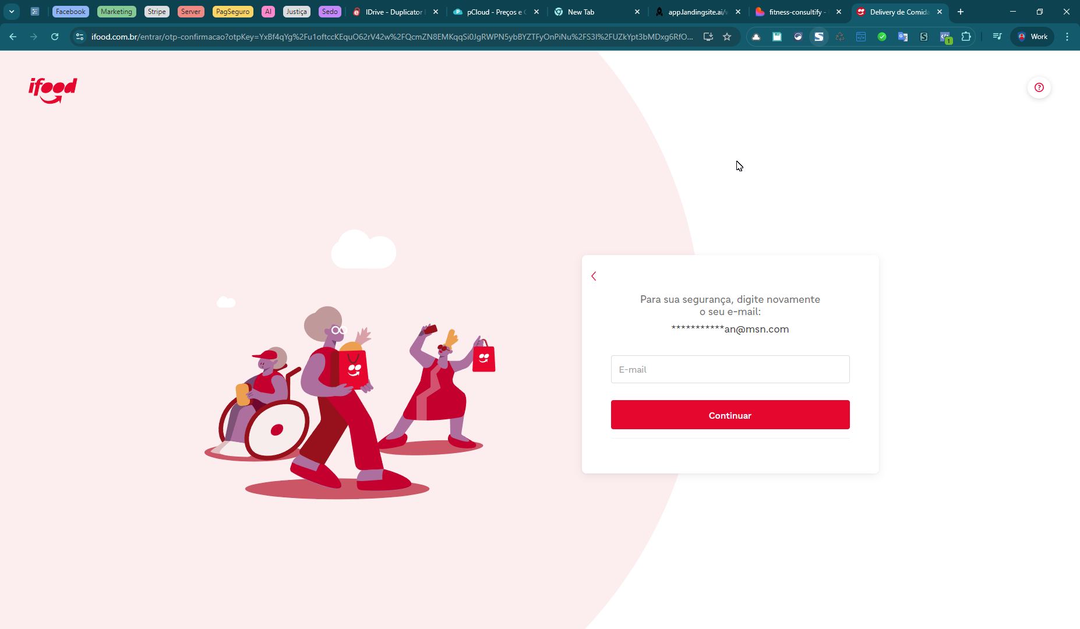This screenshot has width=1080, height=629.
Task: Open the floppy disk save extension
Action: (x=777, y=37)
